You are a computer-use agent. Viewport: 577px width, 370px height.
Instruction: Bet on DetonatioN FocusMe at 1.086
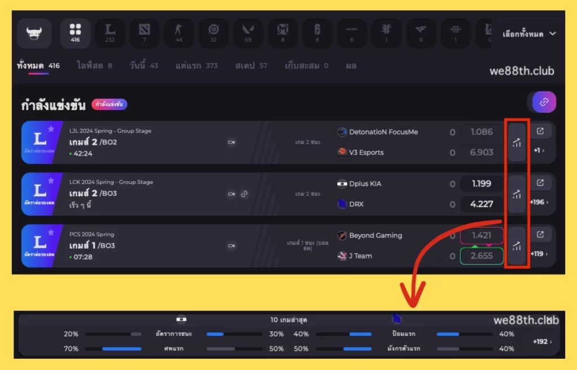pos(482,132)
